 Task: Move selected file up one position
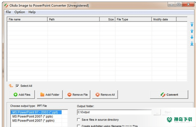(x=192, y=31)
